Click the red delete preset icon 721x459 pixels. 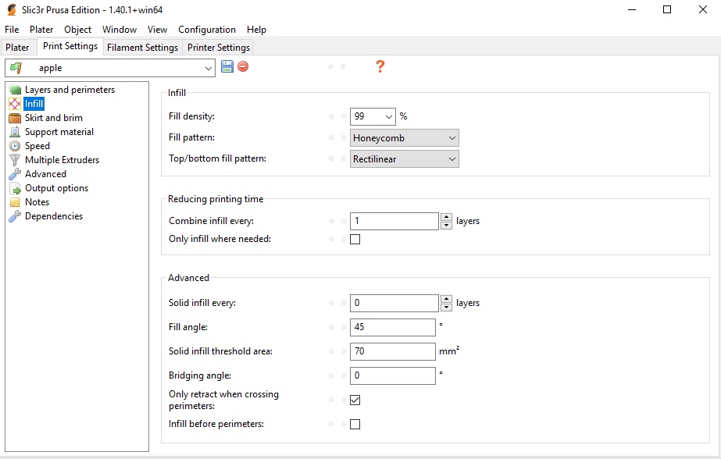[x=243, y=67]
